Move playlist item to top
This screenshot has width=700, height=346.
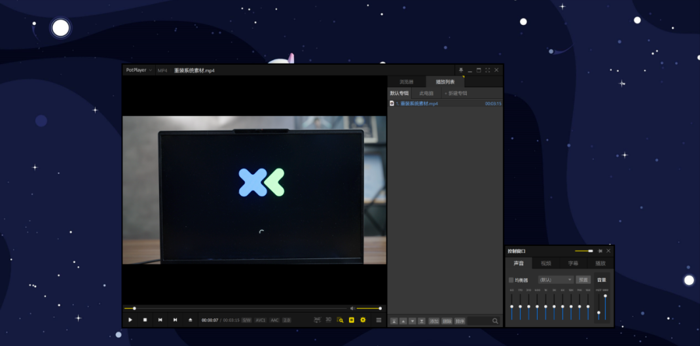(394, 321)
